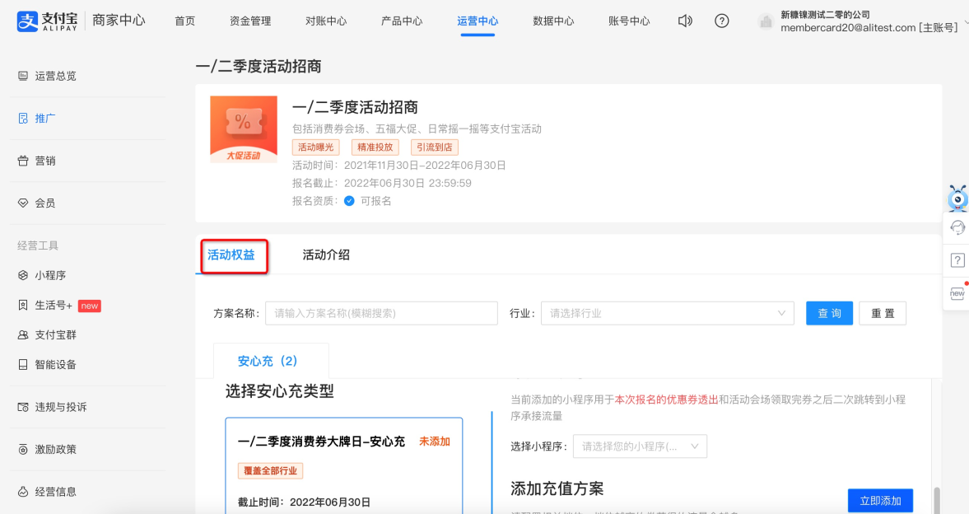Screen dimensions: 969x514
Task: Click the floating question-mark help icon
Action: pyautogui.click(x=957, y=260)
